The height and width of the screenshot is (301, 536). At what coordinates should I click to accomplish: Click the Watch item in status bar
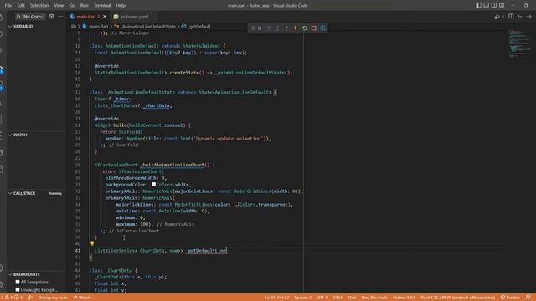(82, 298)
